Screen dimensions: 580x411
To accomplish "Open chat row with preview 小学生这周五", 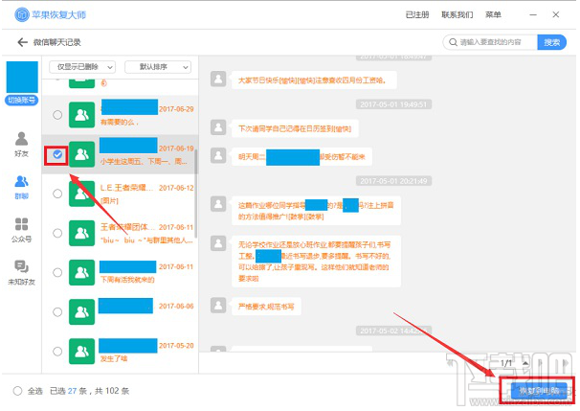I will click(121, 154).
